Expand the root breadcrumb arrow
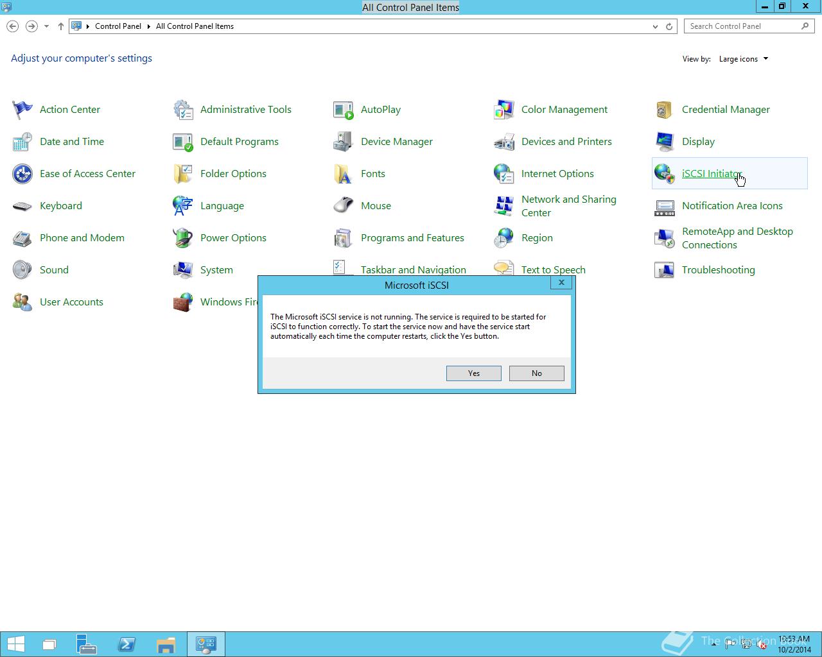The image size is (822, 657). tap(88, 26)
